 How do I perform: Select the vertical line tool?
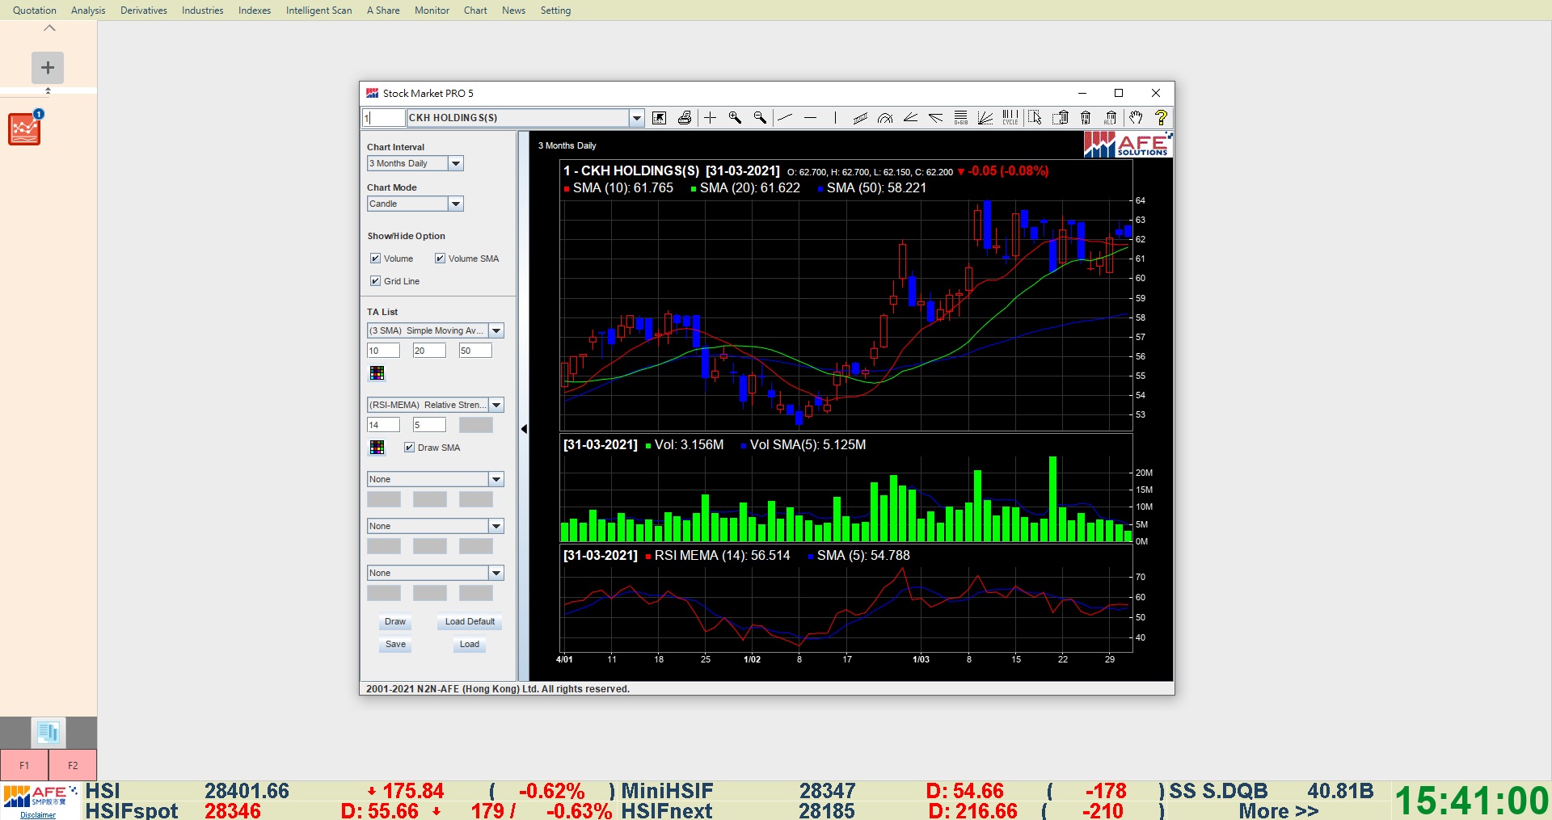[x=835, y=118]
